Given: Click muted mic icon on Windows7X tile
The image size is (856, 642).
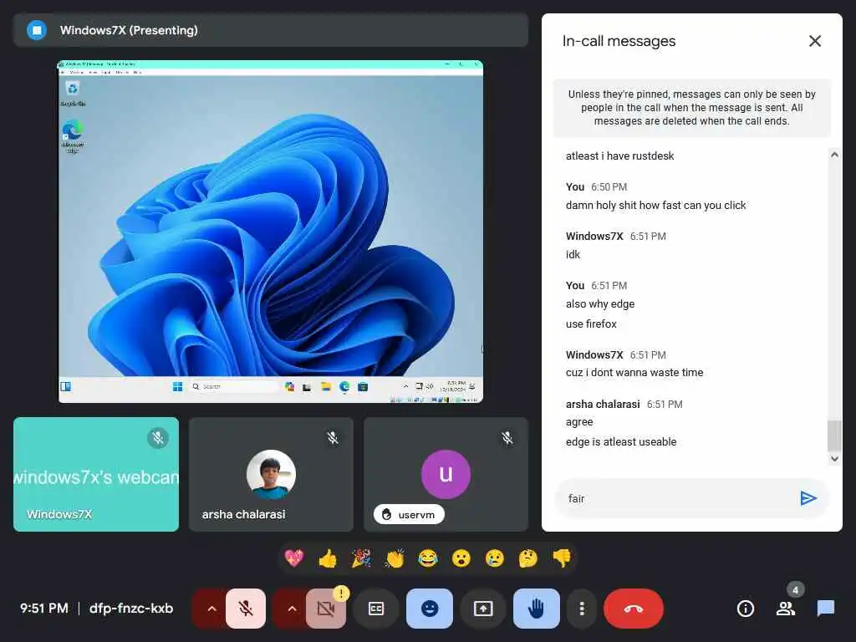Looking at the screenshot, I should pos(158,438).
